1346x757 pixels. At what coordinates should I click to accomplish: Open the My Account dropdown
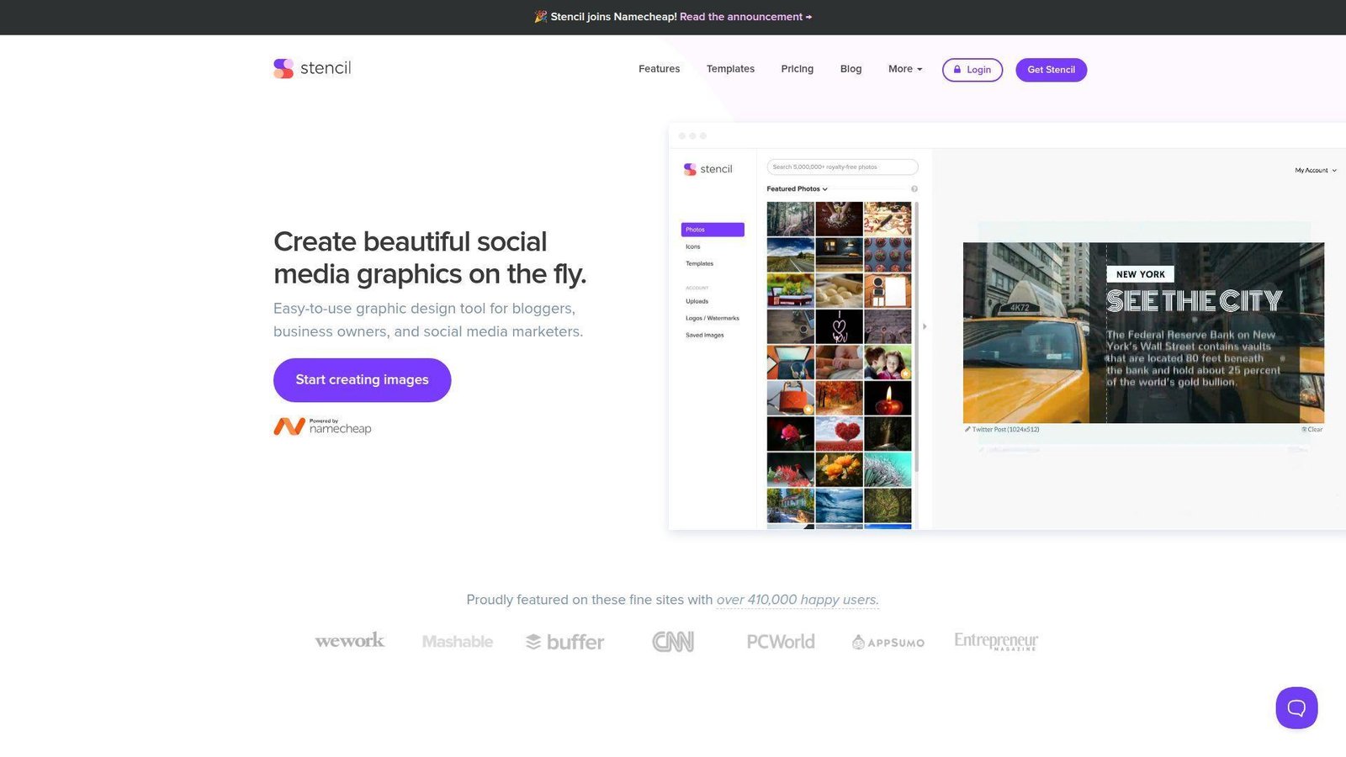point(1316,171)
